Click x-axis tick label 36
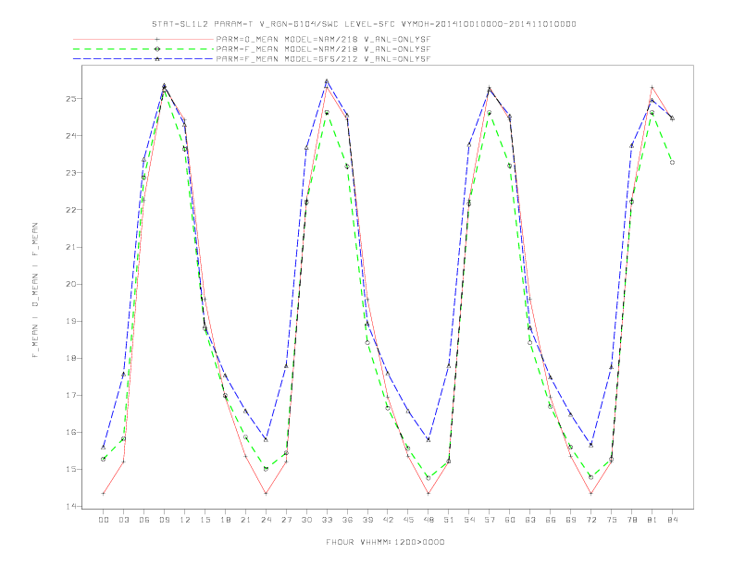This screenshot has height=566, width=733. [347, 520]
